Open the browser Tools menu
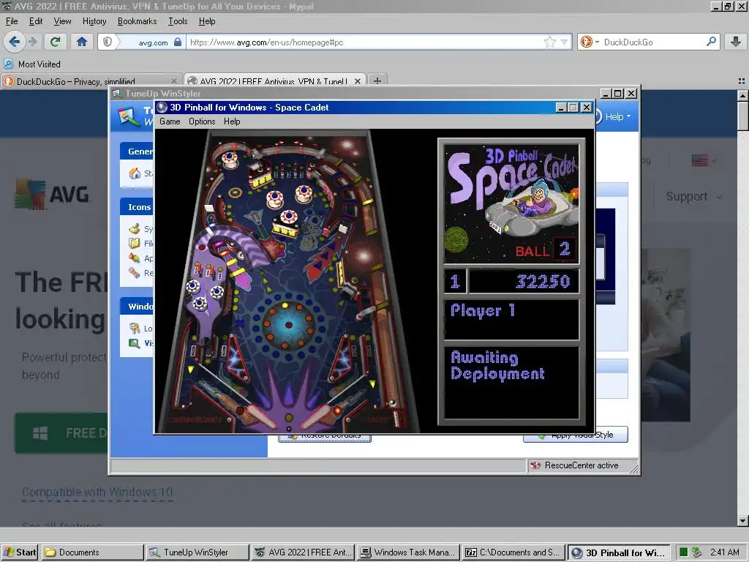 click(178, 21)
